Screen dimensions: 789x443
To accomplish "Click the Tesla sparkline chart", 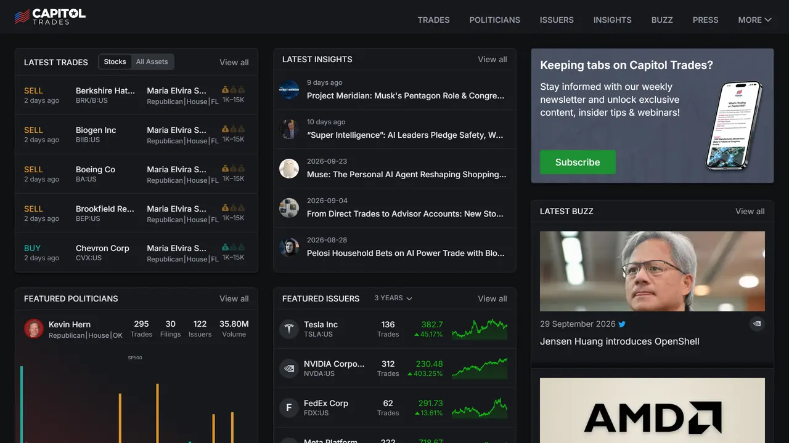I will click(x=480, y=329).
